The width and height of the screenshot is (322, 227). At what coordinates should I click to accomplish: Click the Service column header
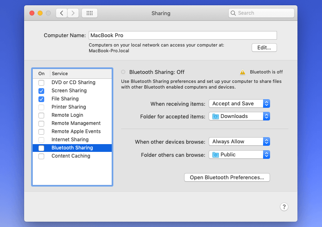60,73
